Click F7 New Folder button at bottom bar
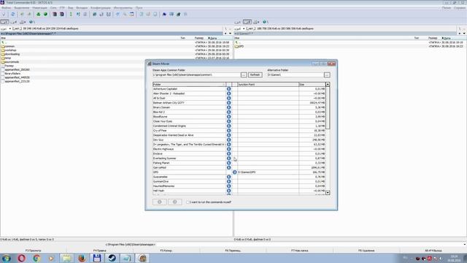 [300, 251]
